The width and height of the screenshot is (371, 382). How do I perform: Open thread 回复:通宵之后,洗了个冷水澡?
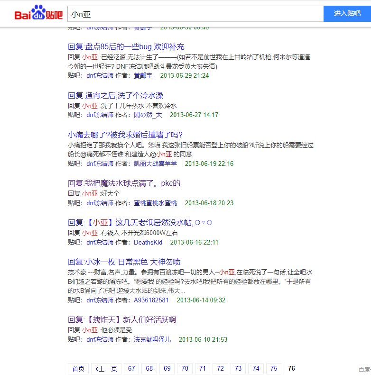tap(115, 96)
